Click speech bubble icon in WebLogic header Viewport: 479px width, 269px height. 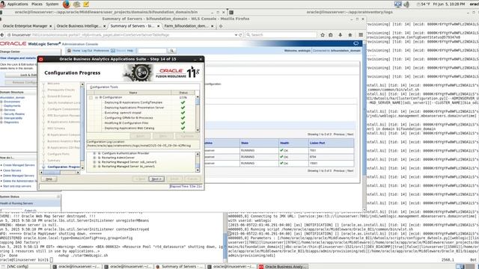click(x=356, y=43)
